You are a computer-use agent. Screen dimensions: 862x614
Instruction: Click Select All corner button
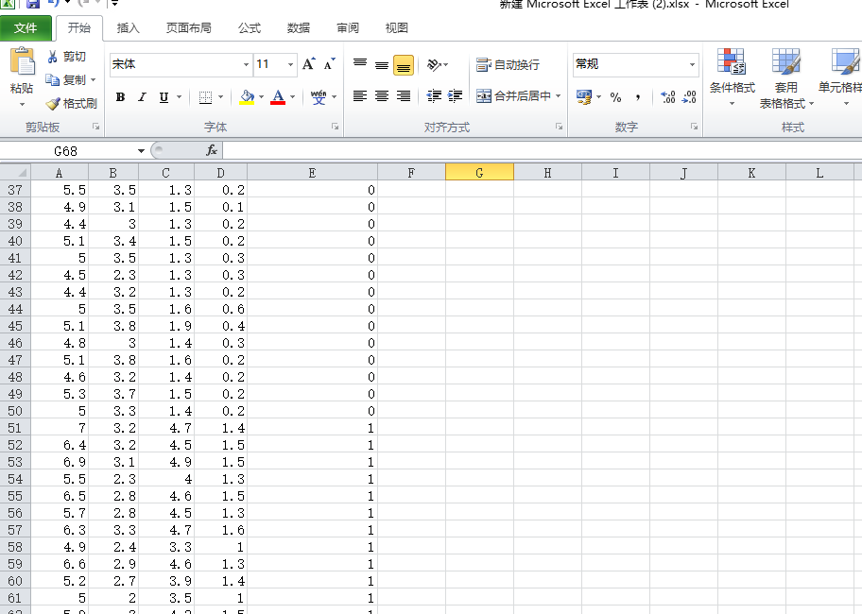tap(15, 173)
